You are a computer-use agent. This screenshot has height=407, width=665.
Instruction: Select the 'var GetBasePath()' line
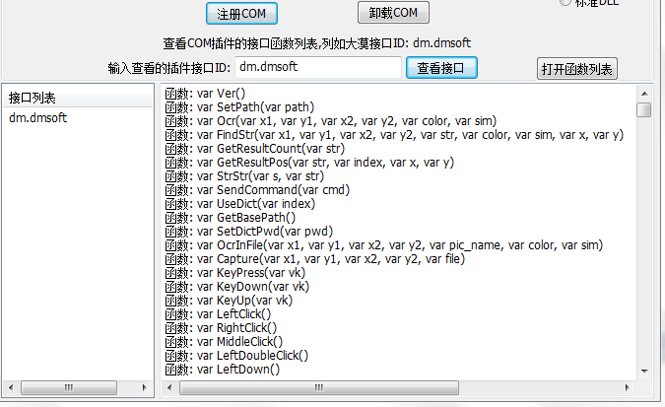231,217
